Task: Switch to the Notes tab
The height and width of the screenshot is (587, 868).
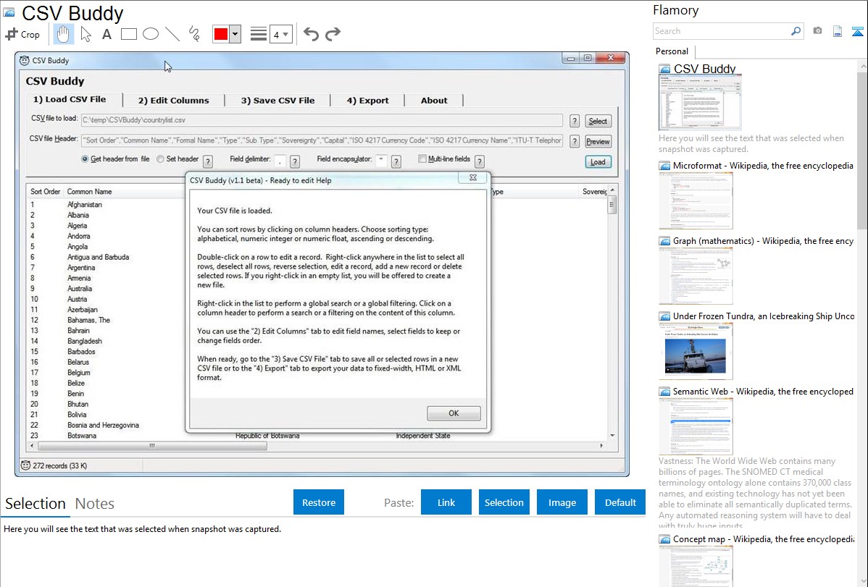Action: point(95,504)
